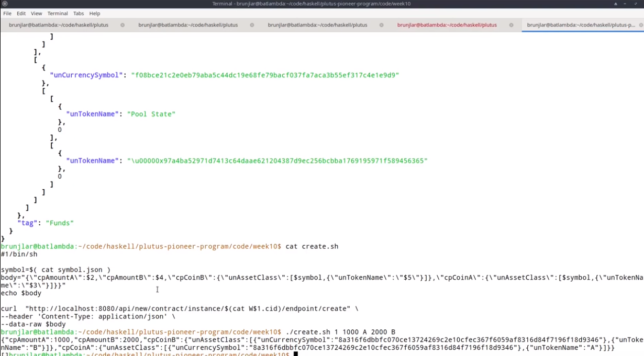Screen dimensions: 644x356
Task: Close the red-titled fourth terminal tab
Action: [x=511, y=25]
